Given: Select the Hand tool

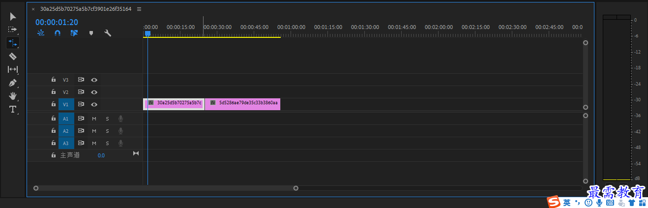Looking at the screenshot, I should (x=13, y=96).
